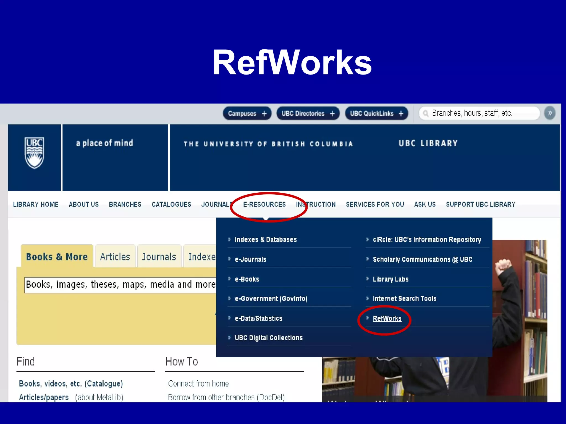The image size is (566, 424).
Task: Open the e-Government (GovInfo) link
Action: 271,299
